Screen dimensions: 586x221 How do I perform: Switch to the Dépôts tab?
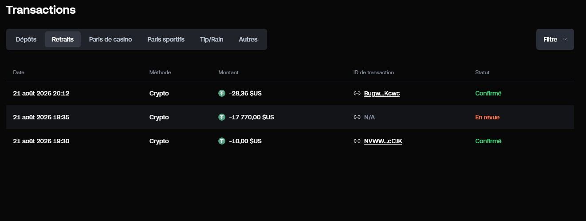tap(26, 39)
